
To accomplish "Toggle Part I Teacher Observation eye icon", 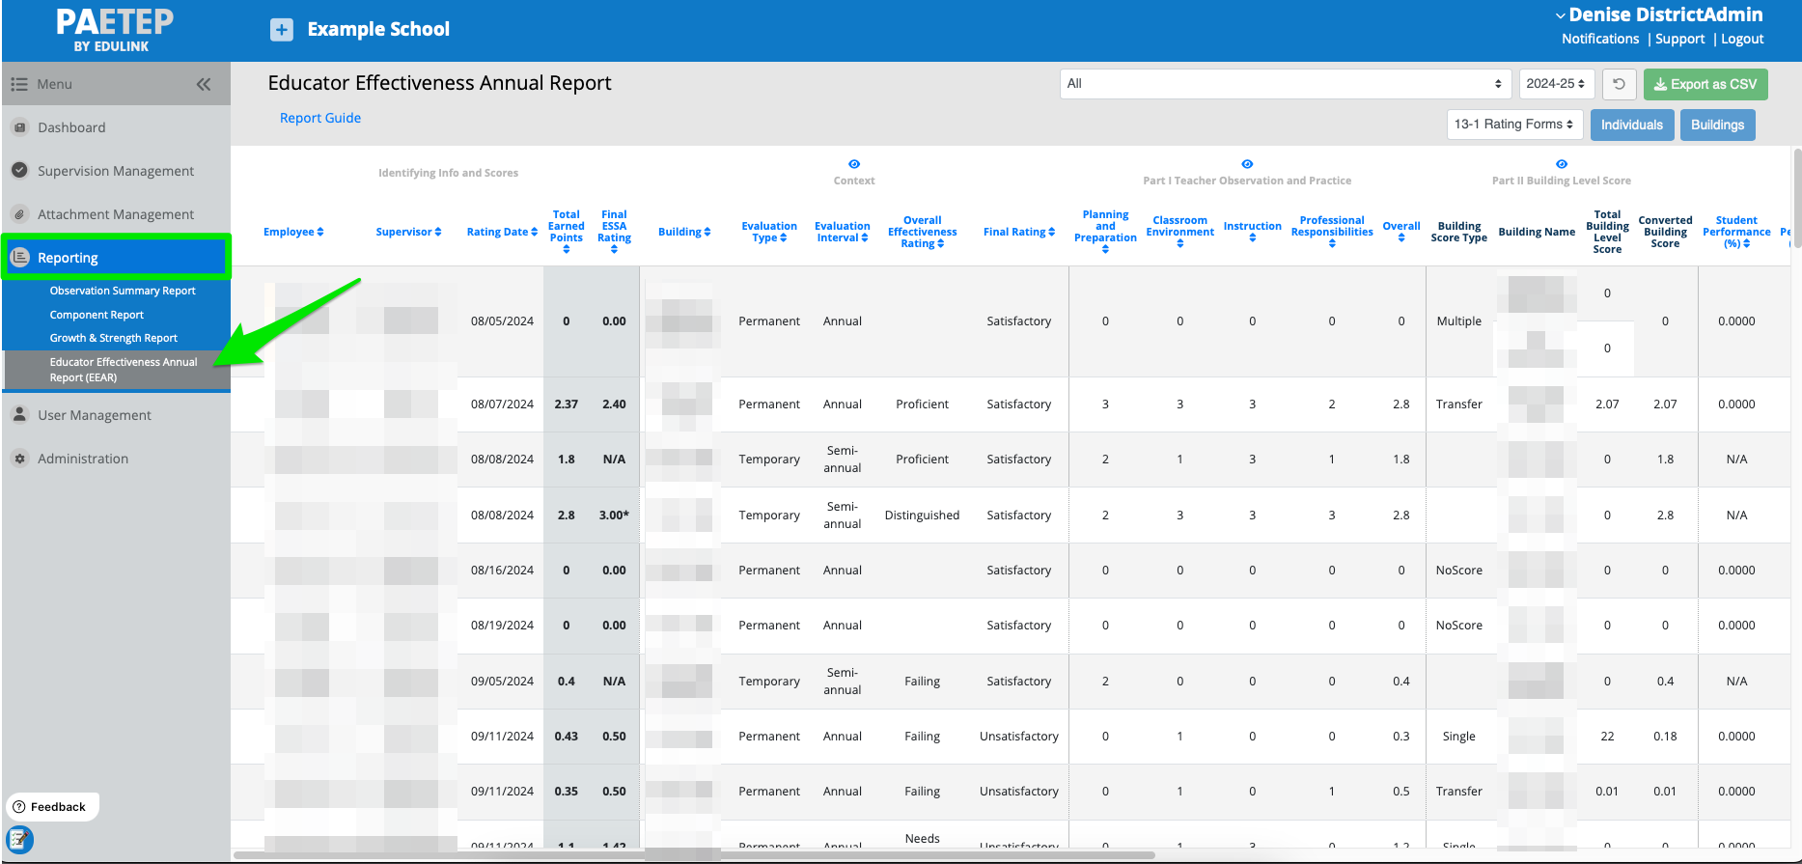I will (x=1247, y=164).
